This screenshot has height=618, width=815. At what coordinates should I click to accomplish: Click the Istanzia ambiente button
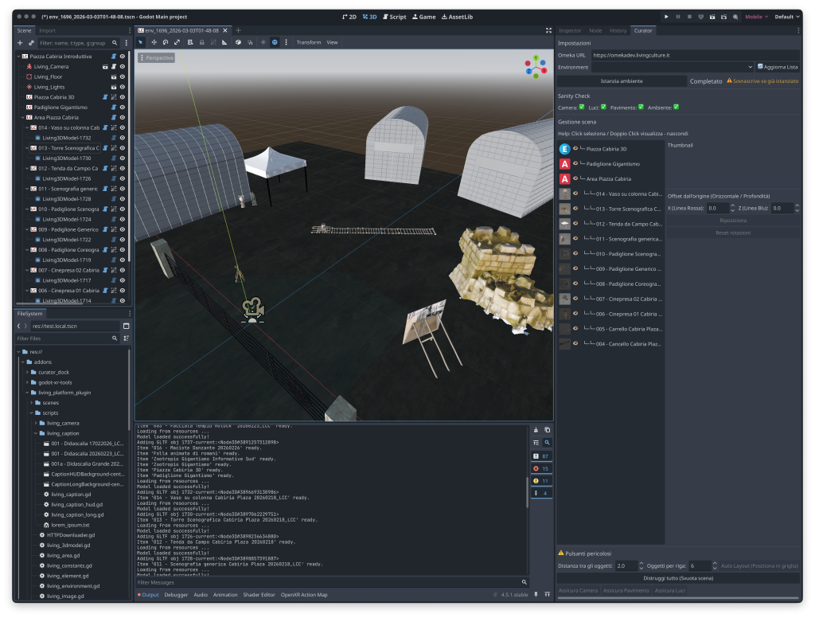[x=621, y=81]
